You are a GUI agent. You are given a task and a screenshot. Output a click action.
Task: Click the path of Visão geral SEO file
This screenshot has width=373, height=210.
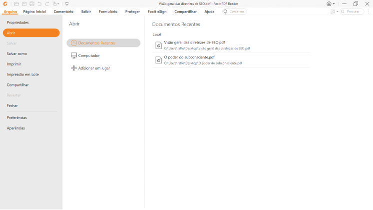(x=207, y=48)
